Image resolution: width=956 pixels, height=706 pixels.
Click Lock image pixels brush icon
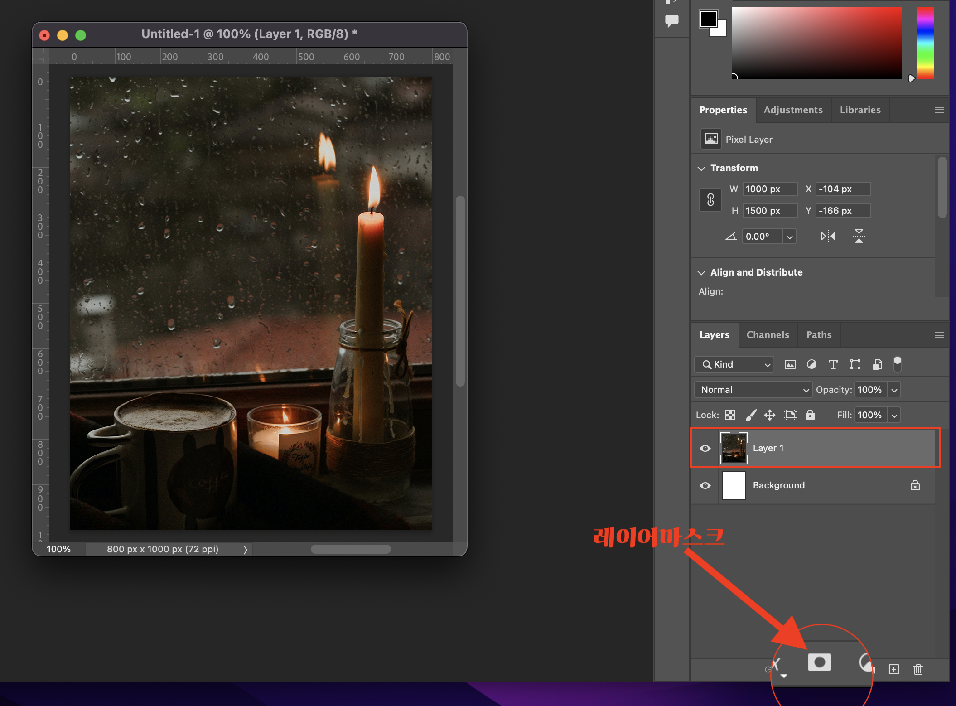[750, 415]
